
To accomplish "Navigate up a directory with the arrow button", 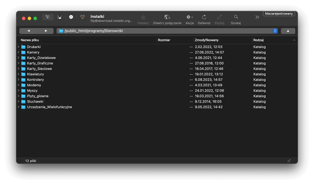I will click(288, 31).
